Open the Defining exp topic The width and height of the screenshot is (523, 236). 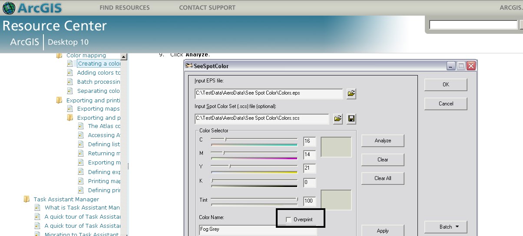coord(104,172)
